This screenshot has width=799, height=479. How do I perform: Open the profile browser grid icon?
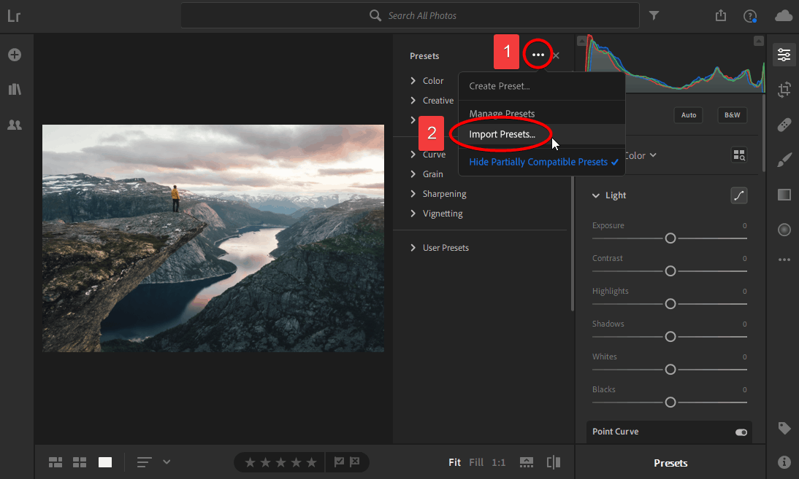click(739, 155)
